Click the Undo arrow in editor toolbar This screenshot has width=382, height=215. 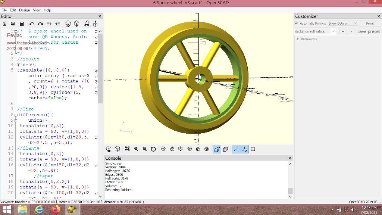pyautogui.click(x=32, y=24)
